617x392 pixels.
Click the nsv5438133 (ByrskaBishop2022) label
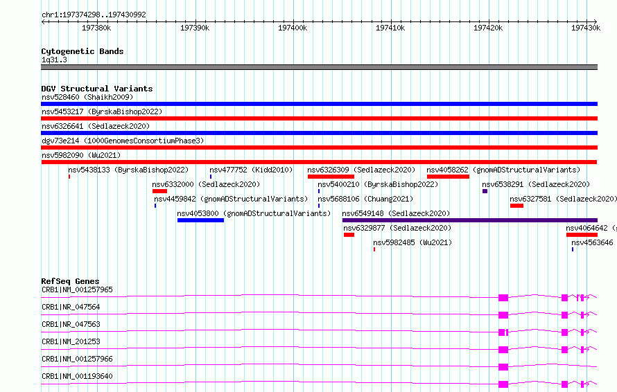point(128,170)
